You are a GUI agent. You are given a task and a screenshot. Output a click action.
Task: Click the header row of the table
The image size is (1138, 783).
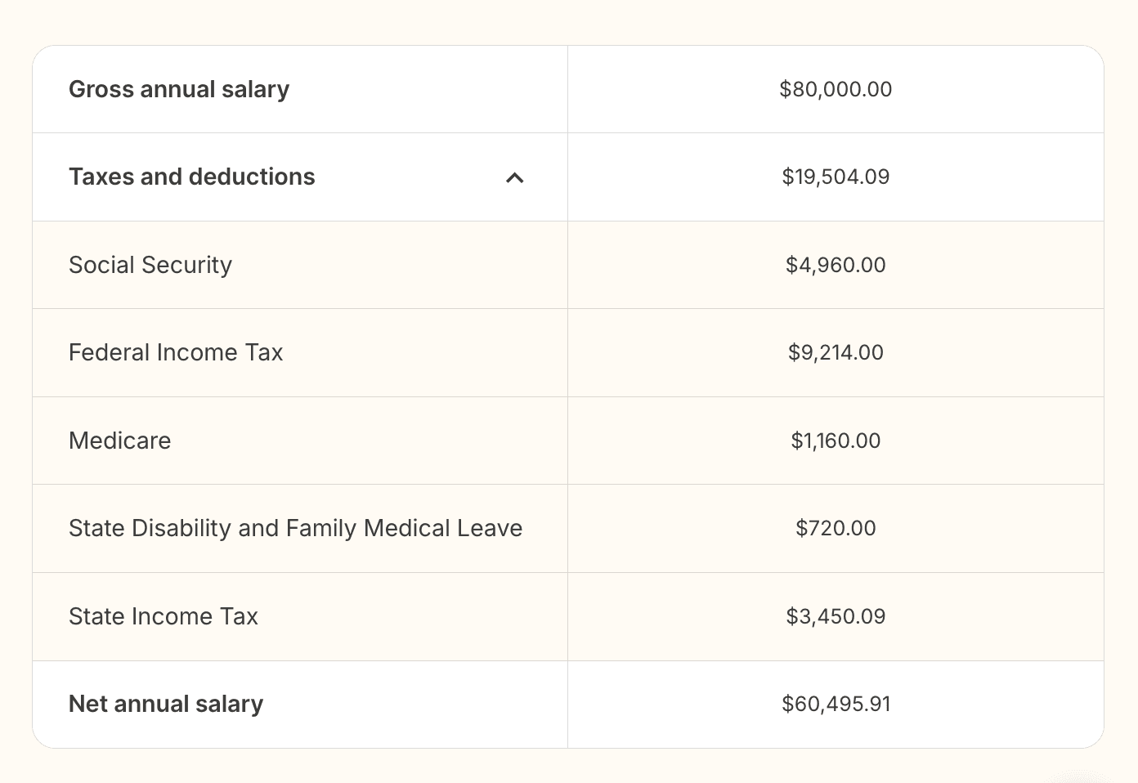pos(567,89)
